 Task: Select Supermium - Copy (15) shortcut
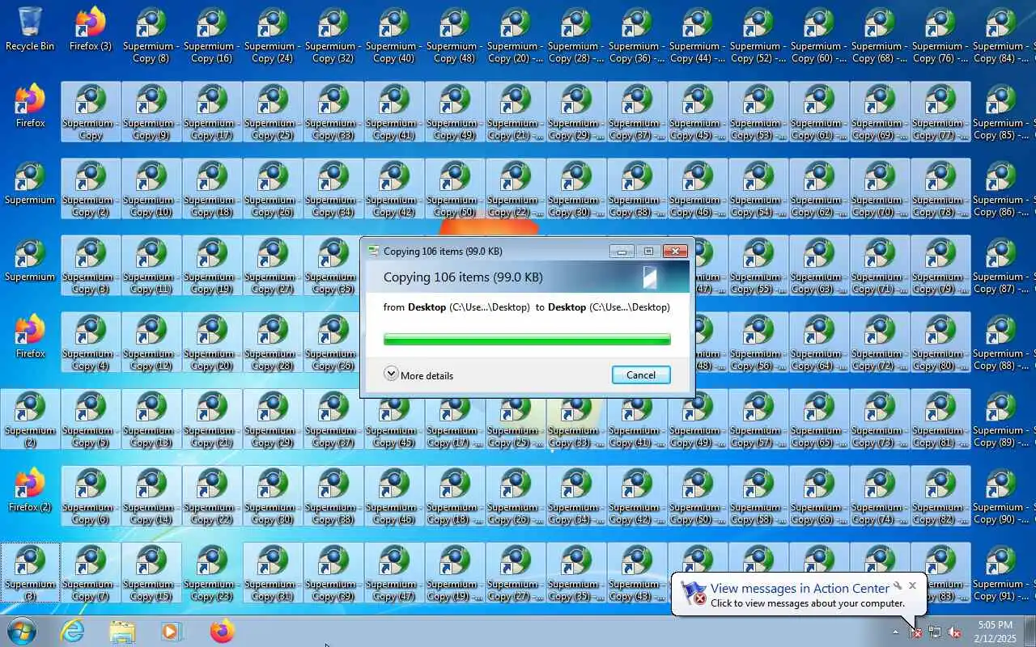click(x=151, y=573)
